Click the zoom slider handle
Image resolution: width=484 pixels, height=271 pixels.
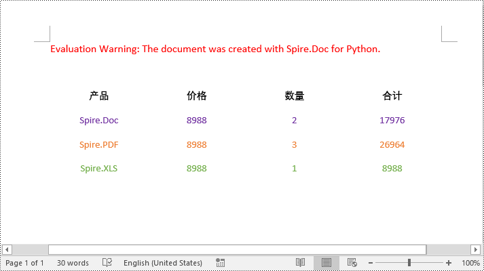pos(409,263)
